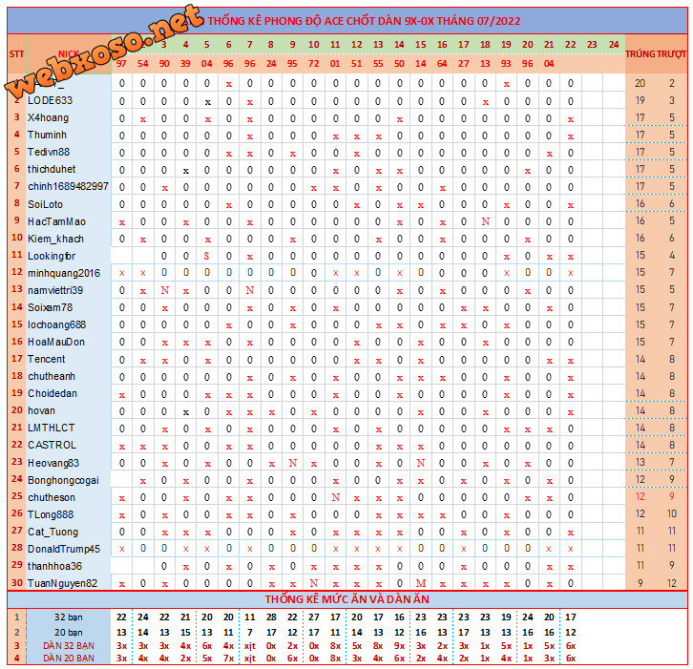This screenshot has width=693, height=669.
Task: Select the STT column header
Action: 16,53
